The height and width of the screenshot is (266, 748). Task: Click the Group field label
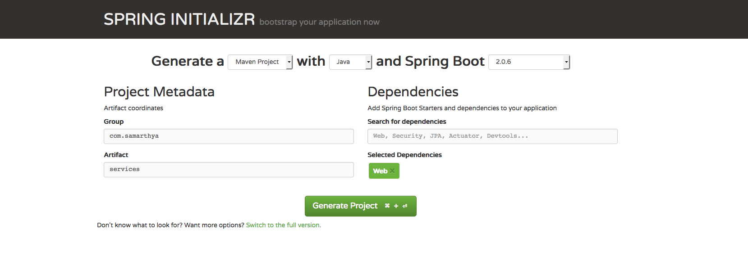click(114, 122)
